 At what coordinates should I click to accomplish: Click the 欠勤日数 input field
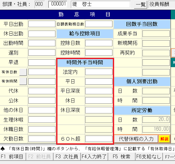[x=42, y=139]
